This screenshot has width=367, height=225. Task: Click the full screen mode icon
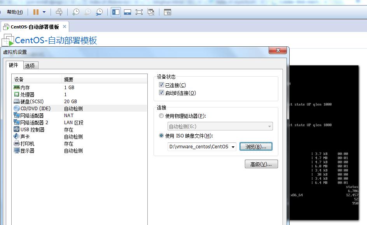click(139, 12)
